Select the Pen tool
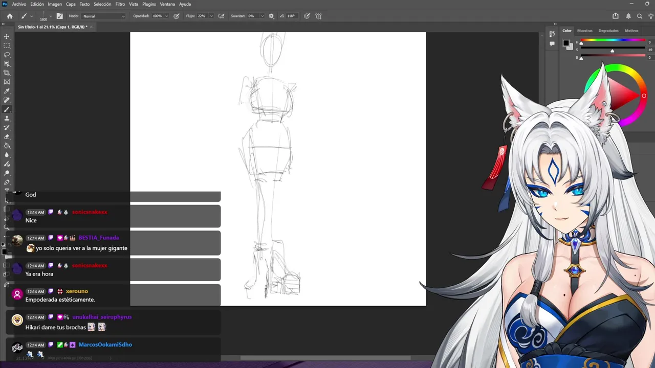 click(7, 182)
